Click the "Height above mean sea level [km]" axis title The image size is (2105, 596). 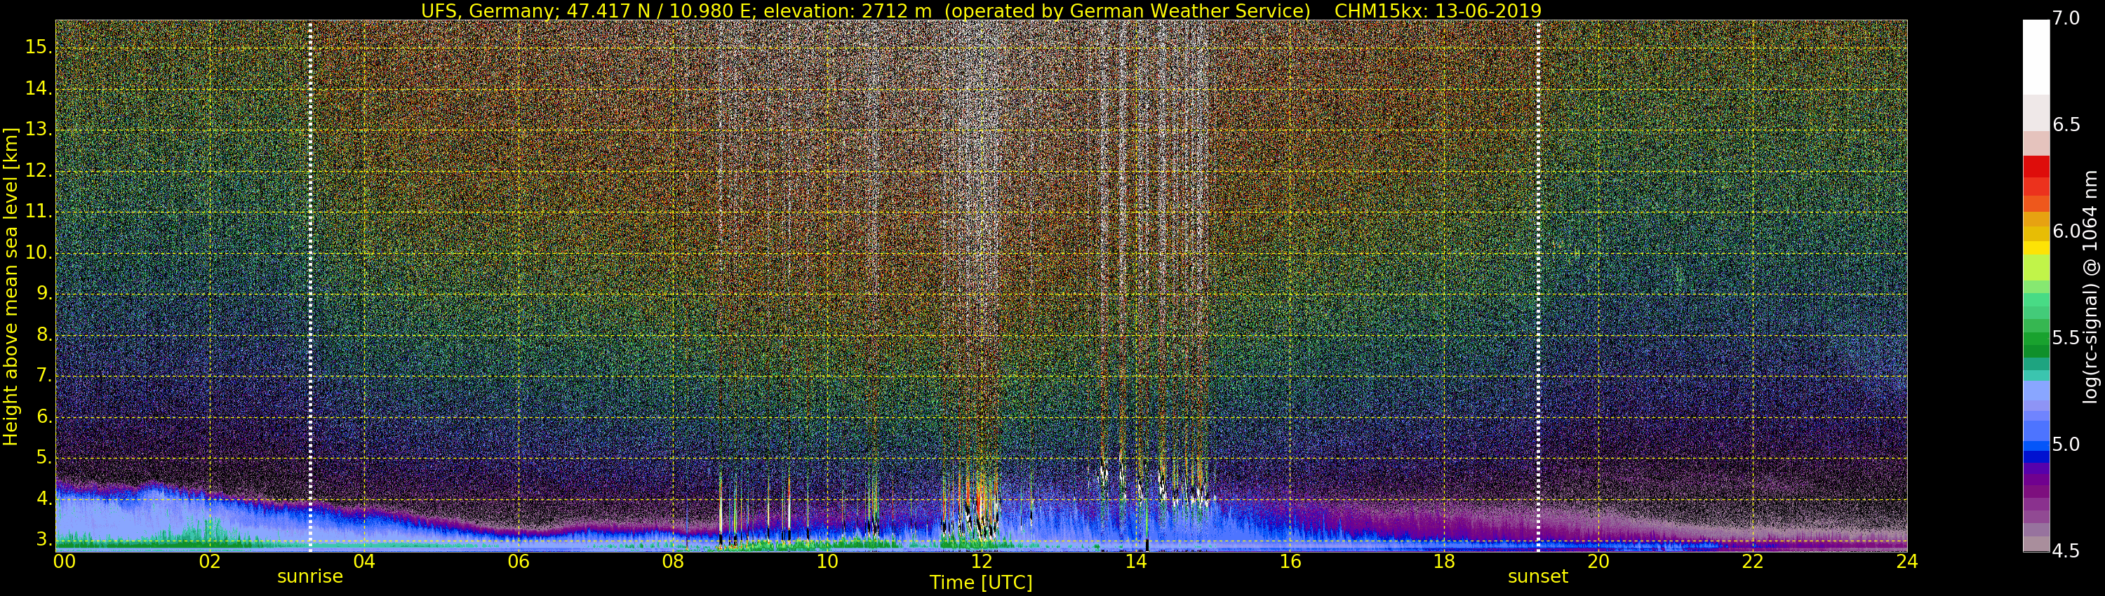(11, 287)
